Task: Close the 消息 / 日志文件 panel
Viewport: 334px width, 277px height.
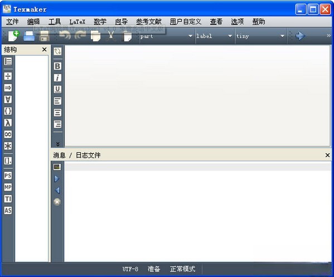Action: pos(328,155)
